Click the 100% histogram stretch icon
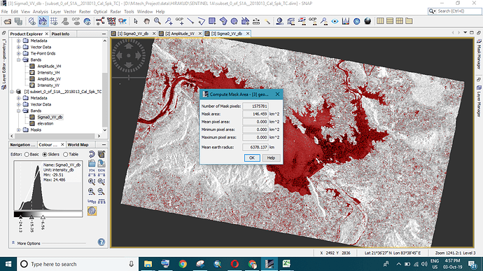Image resolution: width=483 pixels, height=271 pixels. 101,173
